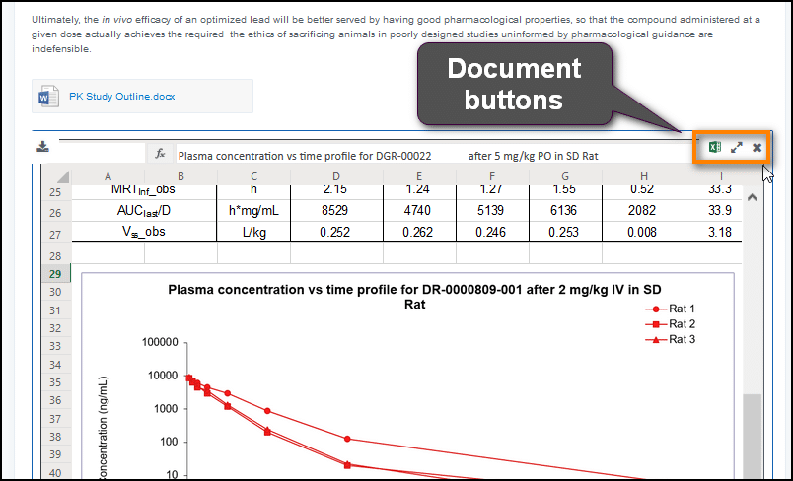The width and height of the screenshot is (793, 481).
Task: Open the spreadsheet in Excel
Action: (715, 147)
